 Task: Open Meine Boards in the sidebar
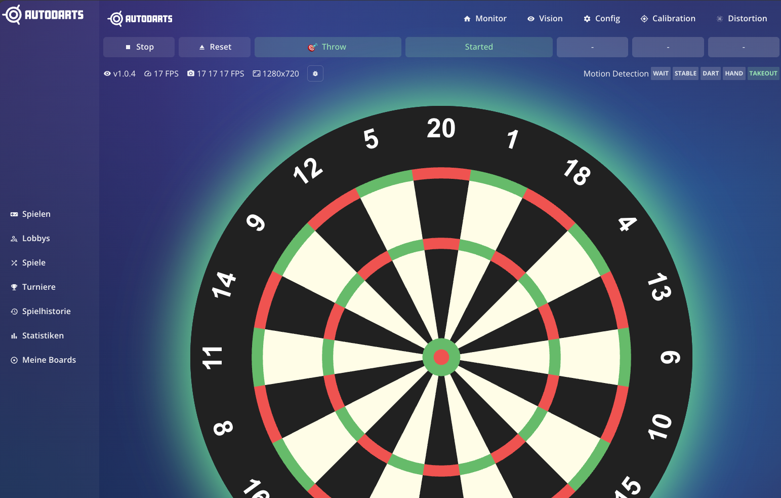pos(49,360)
